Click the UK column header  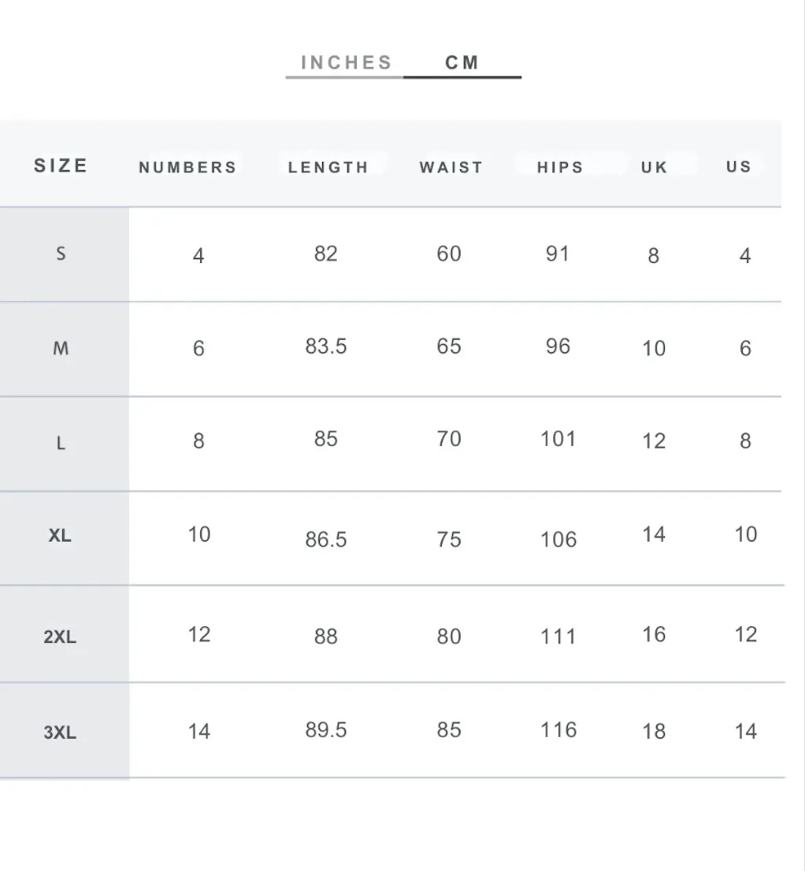pos(654,167)
